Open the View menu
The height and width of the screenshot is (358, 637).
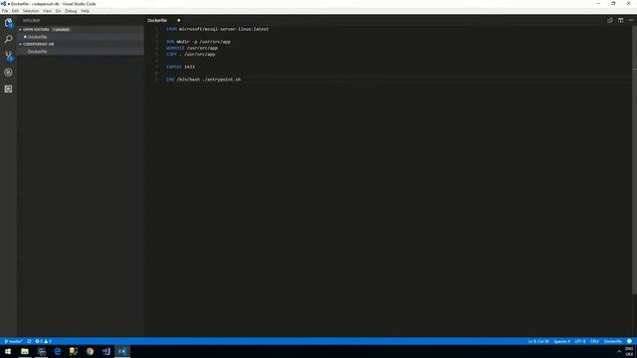[x=47, y=11]
